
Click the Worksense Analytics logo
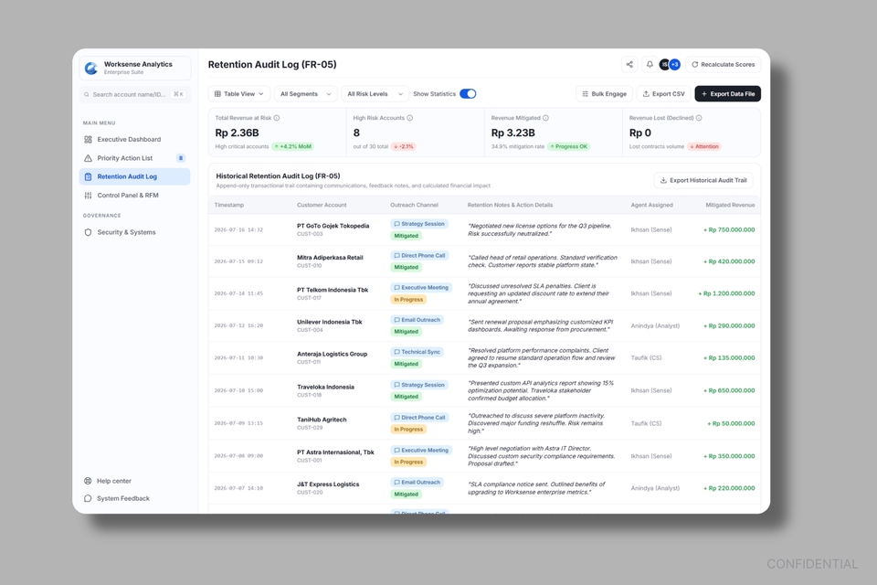coord(91,68)
